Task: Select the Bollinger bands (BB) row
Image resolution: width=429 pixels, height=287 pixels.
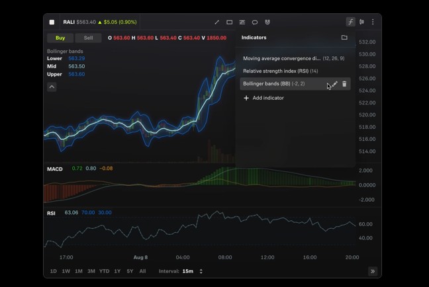Action: click(x=295, y=83)
